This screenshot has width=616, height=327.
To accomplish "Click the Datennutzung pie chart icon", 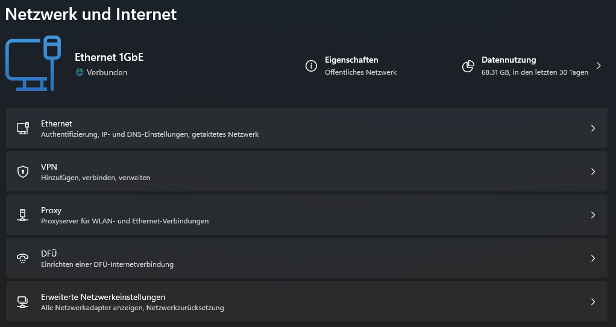I will pyautogui.click(x=468, y=66).
